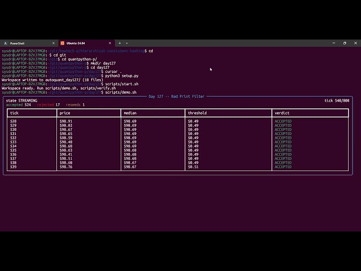The height and width of the screenshot is (271, 361).
Task: Click the Ubuntu tab icon
Action: (62, 43)
